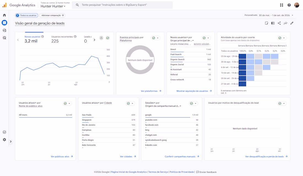Expand the collapsed sidebar with the chevron
Screen dimensions: 303x176
point(11,141)
